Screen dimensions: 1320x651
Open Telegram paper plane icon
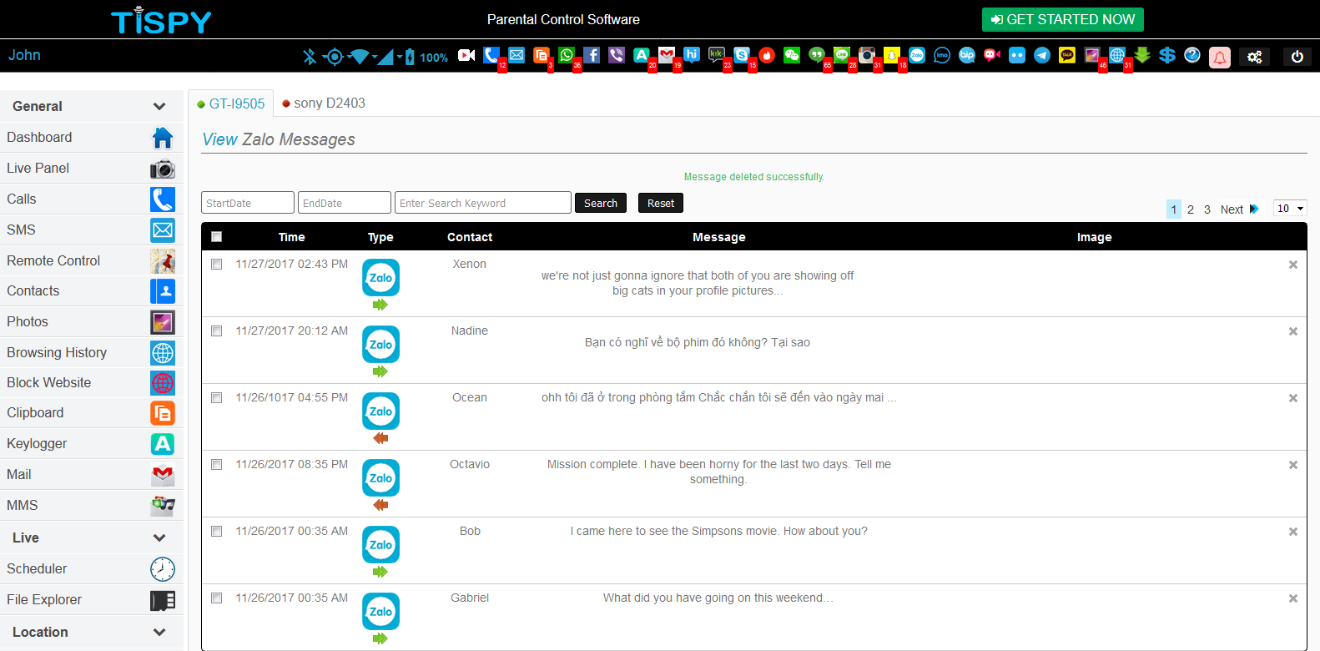point(1042,55)
